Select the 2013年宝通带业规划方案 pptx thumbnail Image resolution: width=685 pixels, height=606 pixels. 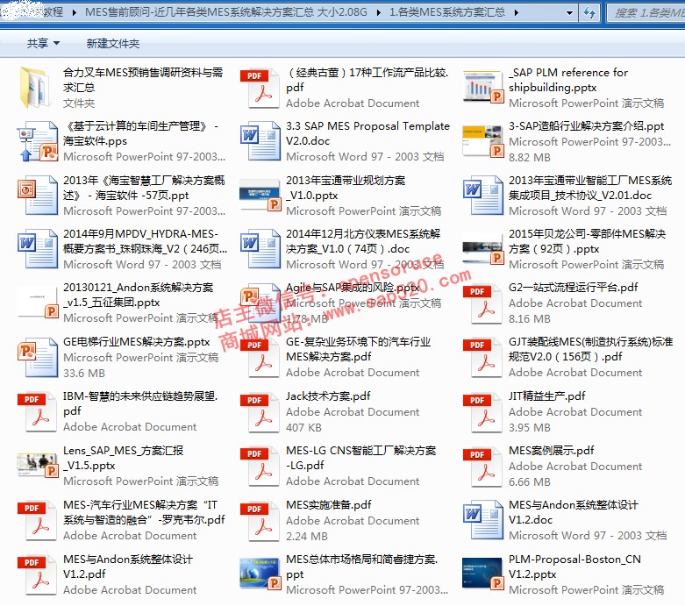[x=260, y=196]
